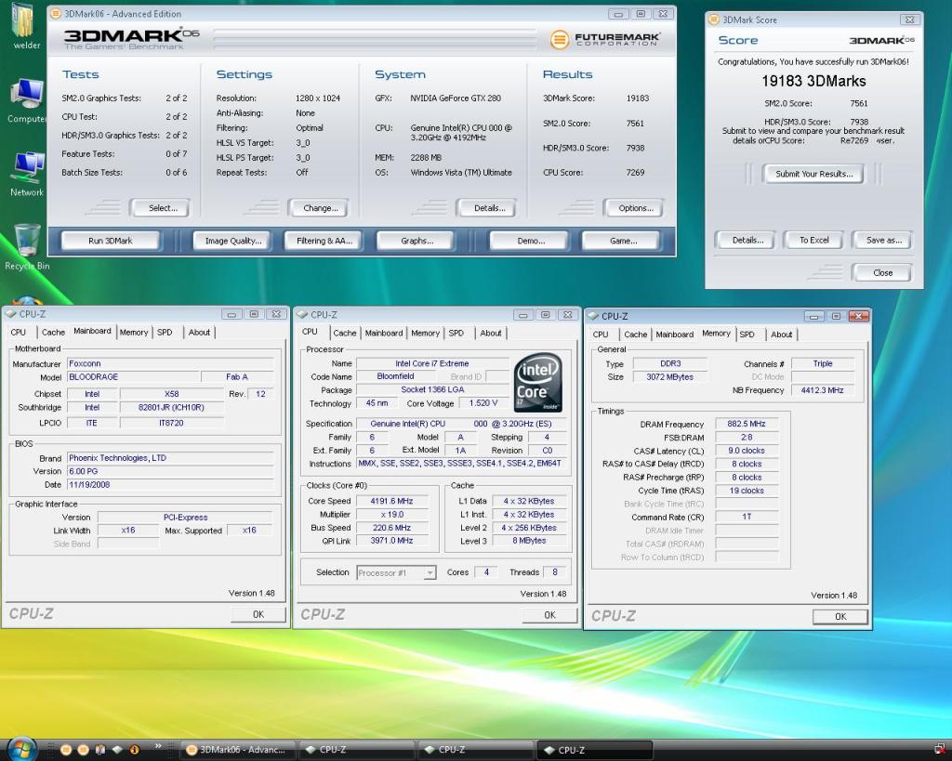The height and width of the screenshot is (761, 952).
Task: Click Save as in Score window
Action: click(x=883, y=241)
